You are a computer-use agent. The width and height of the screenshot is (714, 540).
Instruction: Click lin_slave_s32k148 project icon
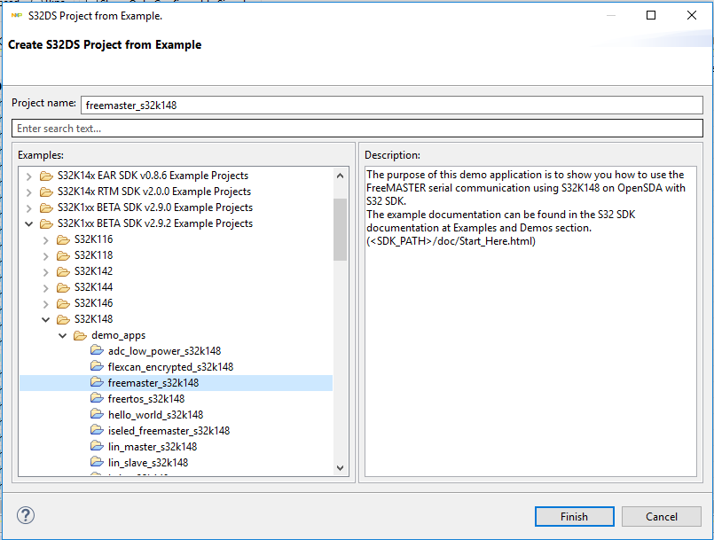click(97, 462)
